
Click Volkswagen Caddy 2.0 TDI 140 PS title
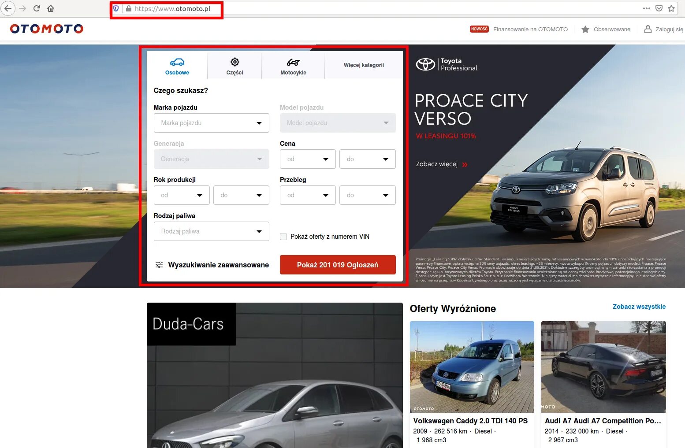[x=470, y=421]
